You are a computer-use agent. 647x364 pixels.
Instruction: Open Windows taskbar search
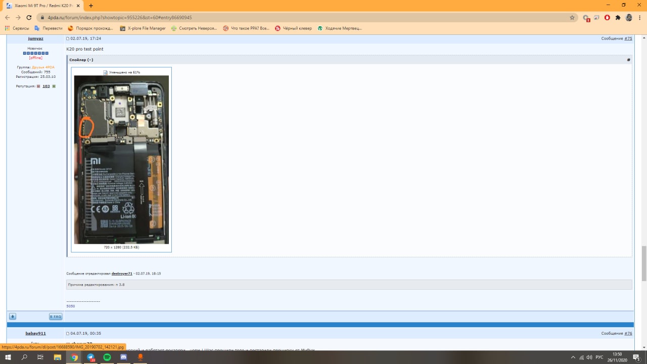point(24,357)
